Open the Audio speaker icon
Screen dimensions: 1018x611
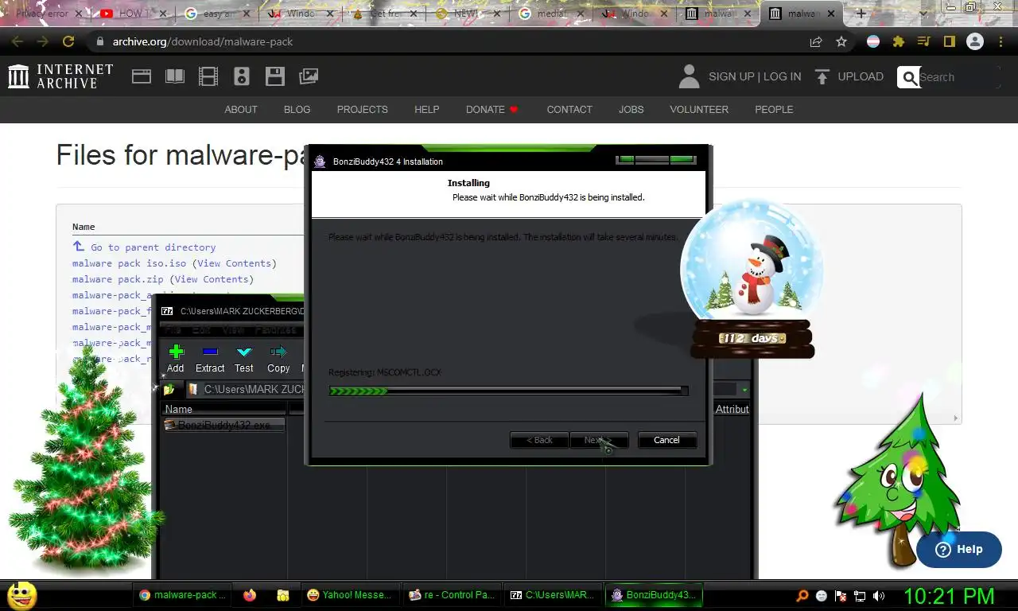coord(242,76)
